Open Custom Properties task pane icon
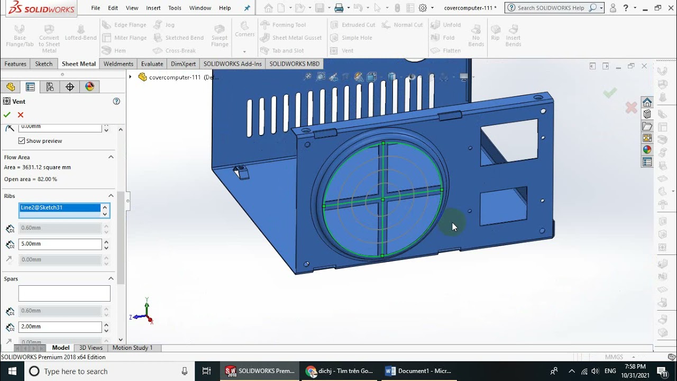The image size is (677, 381). (647, 162)
